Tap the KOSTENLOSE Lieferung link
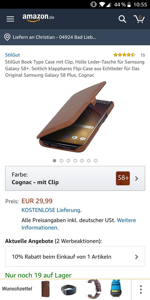 (51, 210)
